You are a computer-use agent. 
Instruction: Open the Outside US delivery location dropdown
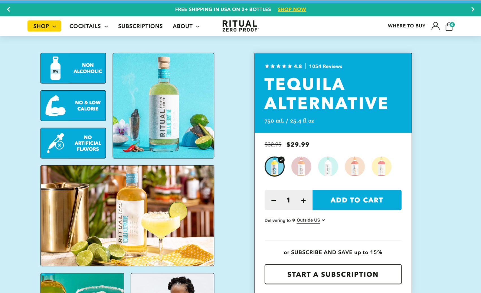[x=311, y=220]
